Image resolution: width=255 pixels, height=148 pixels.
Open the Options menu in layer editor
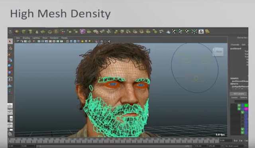pyautogui.click(x=243, y=97)
